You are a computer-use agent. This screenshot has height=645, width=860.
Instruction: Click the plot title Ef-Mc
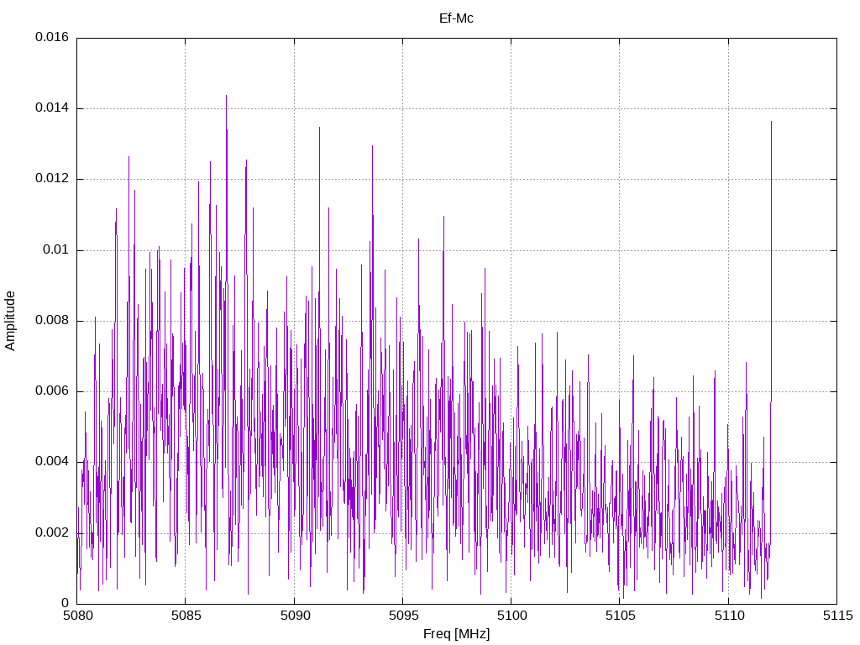point(456,18)
